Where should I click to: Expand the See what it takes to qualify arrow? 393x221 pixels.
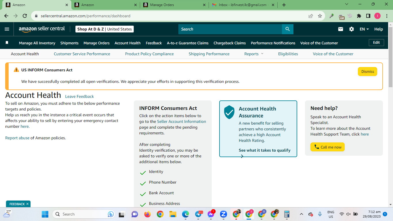tap(242, 156)
